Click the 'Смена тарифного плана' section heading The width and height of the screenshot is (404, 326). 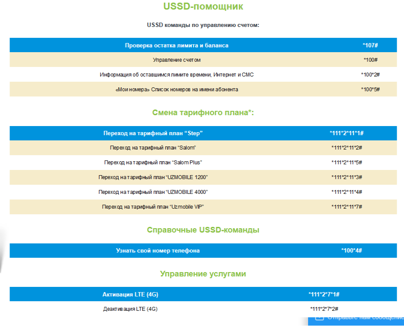(x=203, y=113)
